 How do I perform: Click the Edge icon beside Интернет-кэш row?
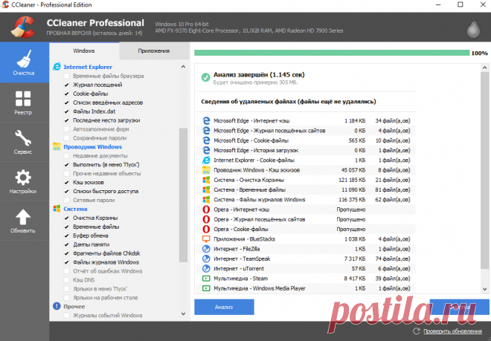[206, 120]
